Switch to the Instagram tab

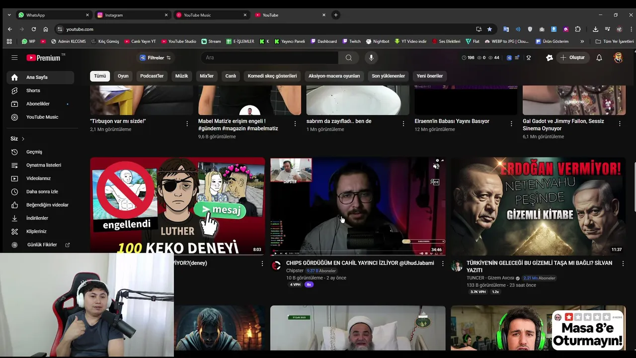pyautogui.click(x=132, y=15)
